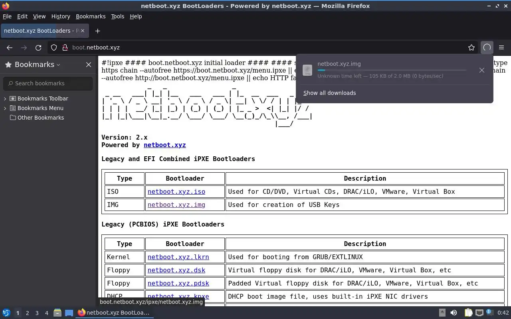Open the View menu

(x=39, y=16)
